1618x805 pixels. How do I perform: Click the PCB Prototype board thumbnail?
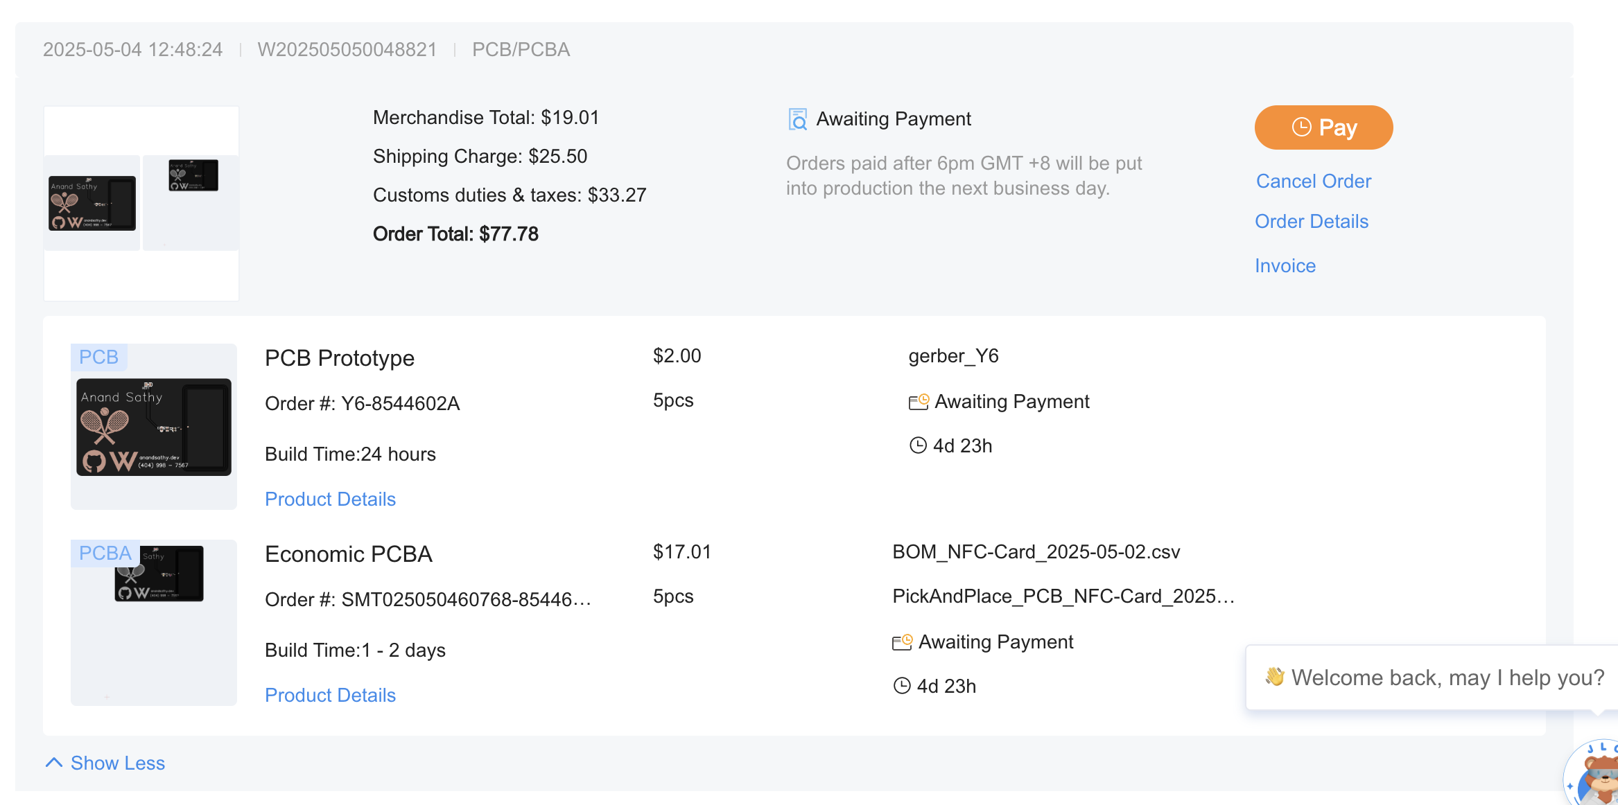click(x=153, y=427)
